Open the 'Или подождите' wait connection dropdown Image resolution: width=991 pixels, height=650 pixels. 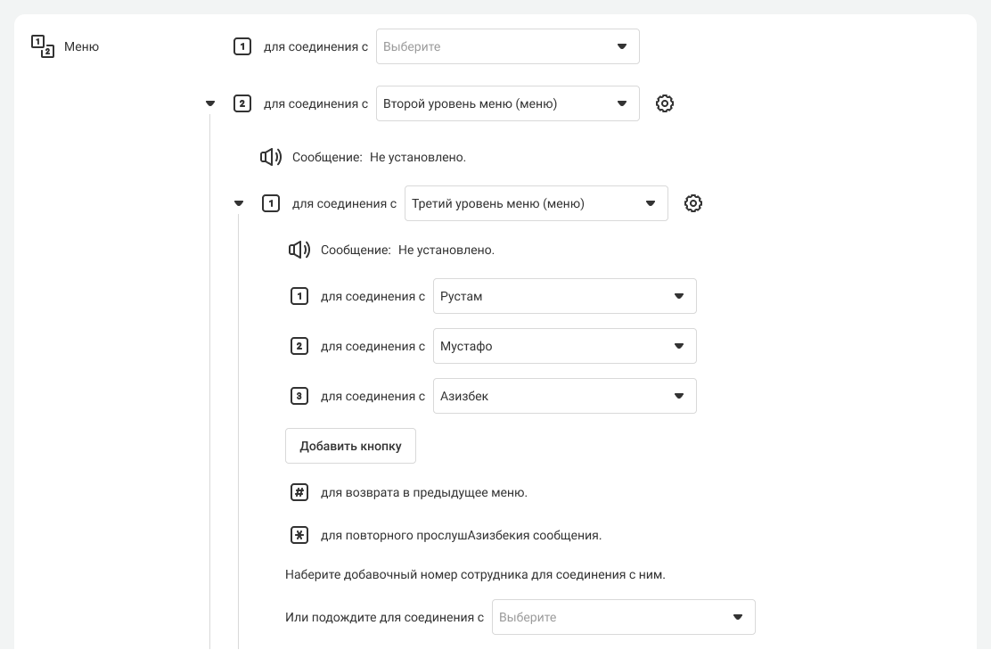[x=623, y=617]
